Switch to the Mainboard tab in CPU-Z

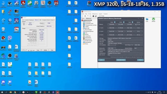click(x=32, y=20)
